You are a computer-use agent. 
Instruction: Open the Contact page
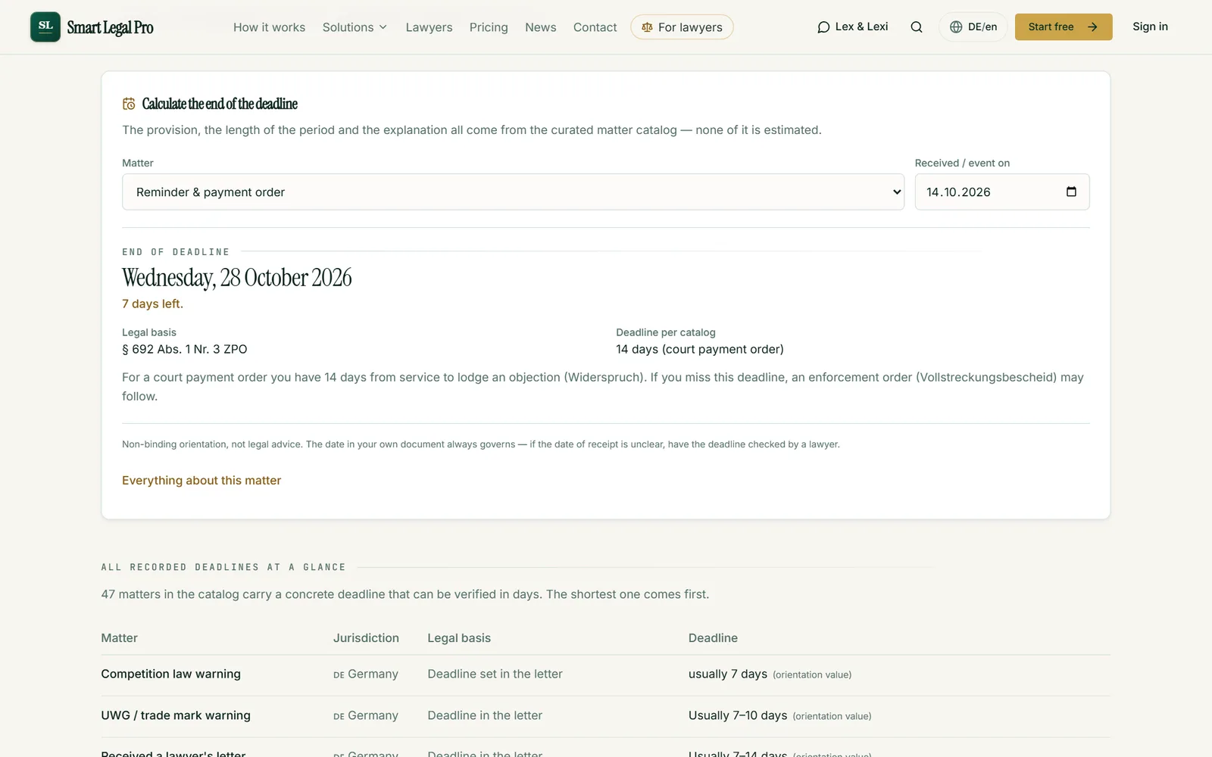(x=595, y=27)
